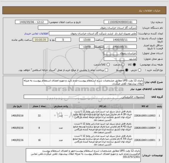The image size is (169, 163).
Task: Click the تعداد / مقدار column header
Action: (39, 106)
